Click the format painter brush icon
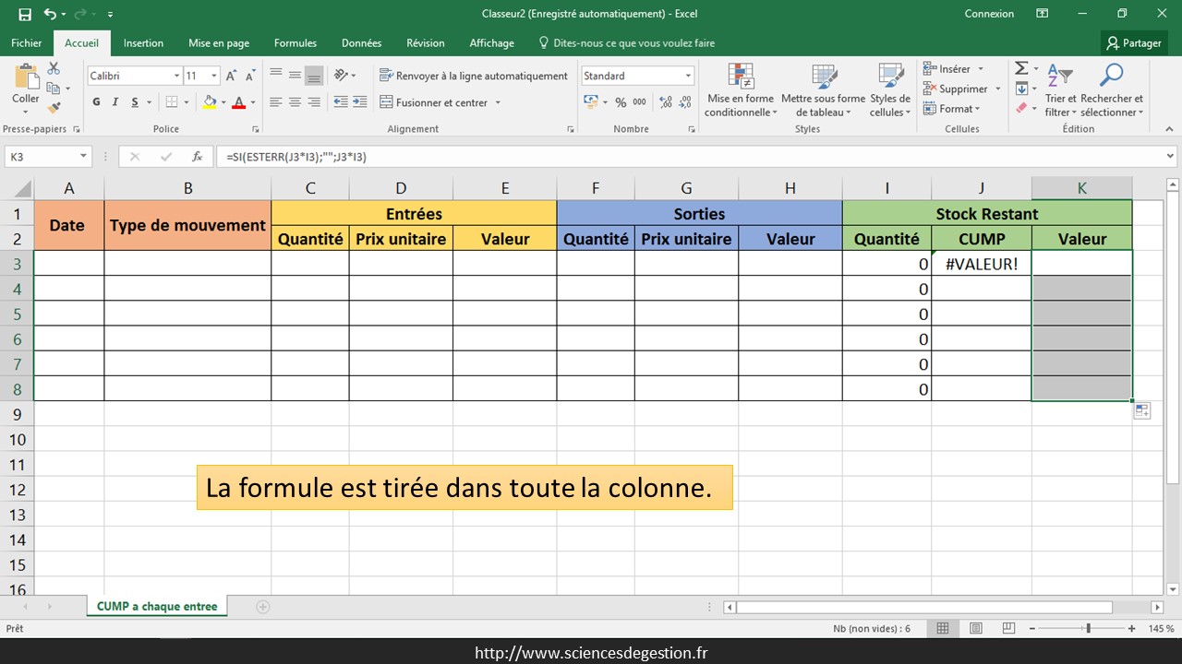The height and width of the screenshot is (664, 1182). (54, 108)
